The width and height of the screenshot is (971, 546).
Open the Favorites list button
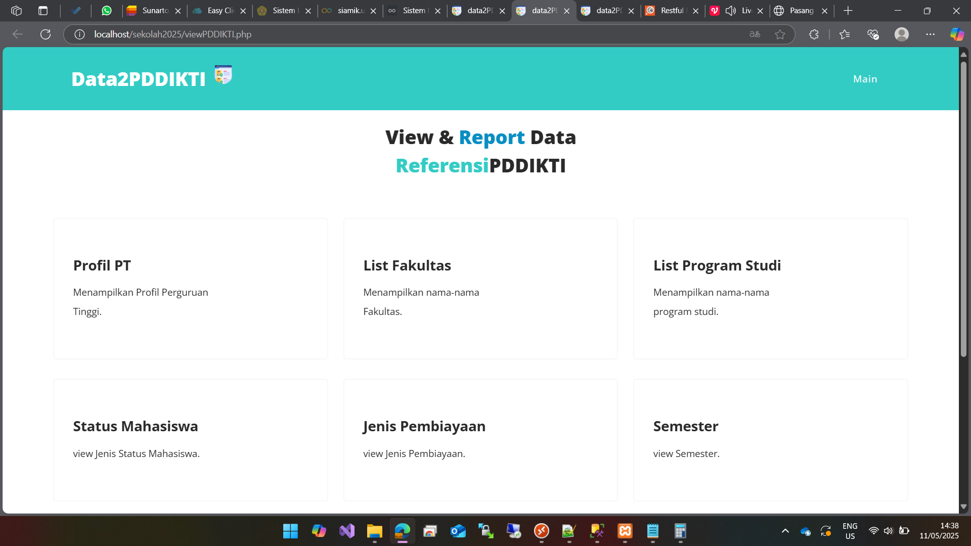[x=844, y=34]
